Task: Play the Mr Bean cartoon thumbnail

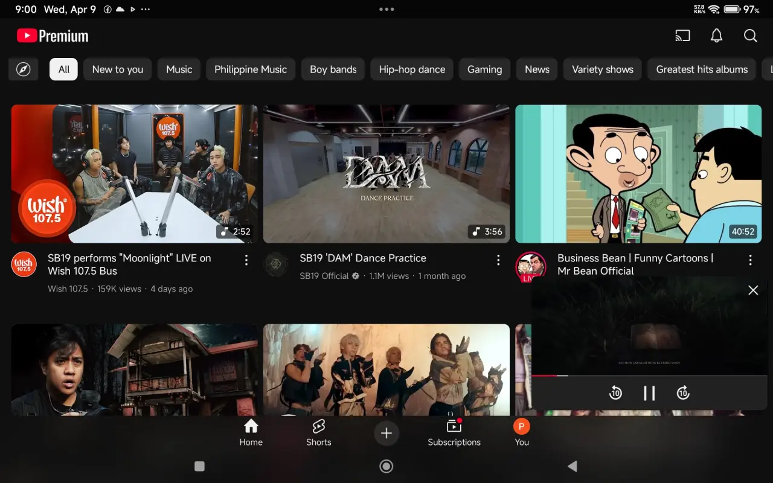Action: (638, 174)
